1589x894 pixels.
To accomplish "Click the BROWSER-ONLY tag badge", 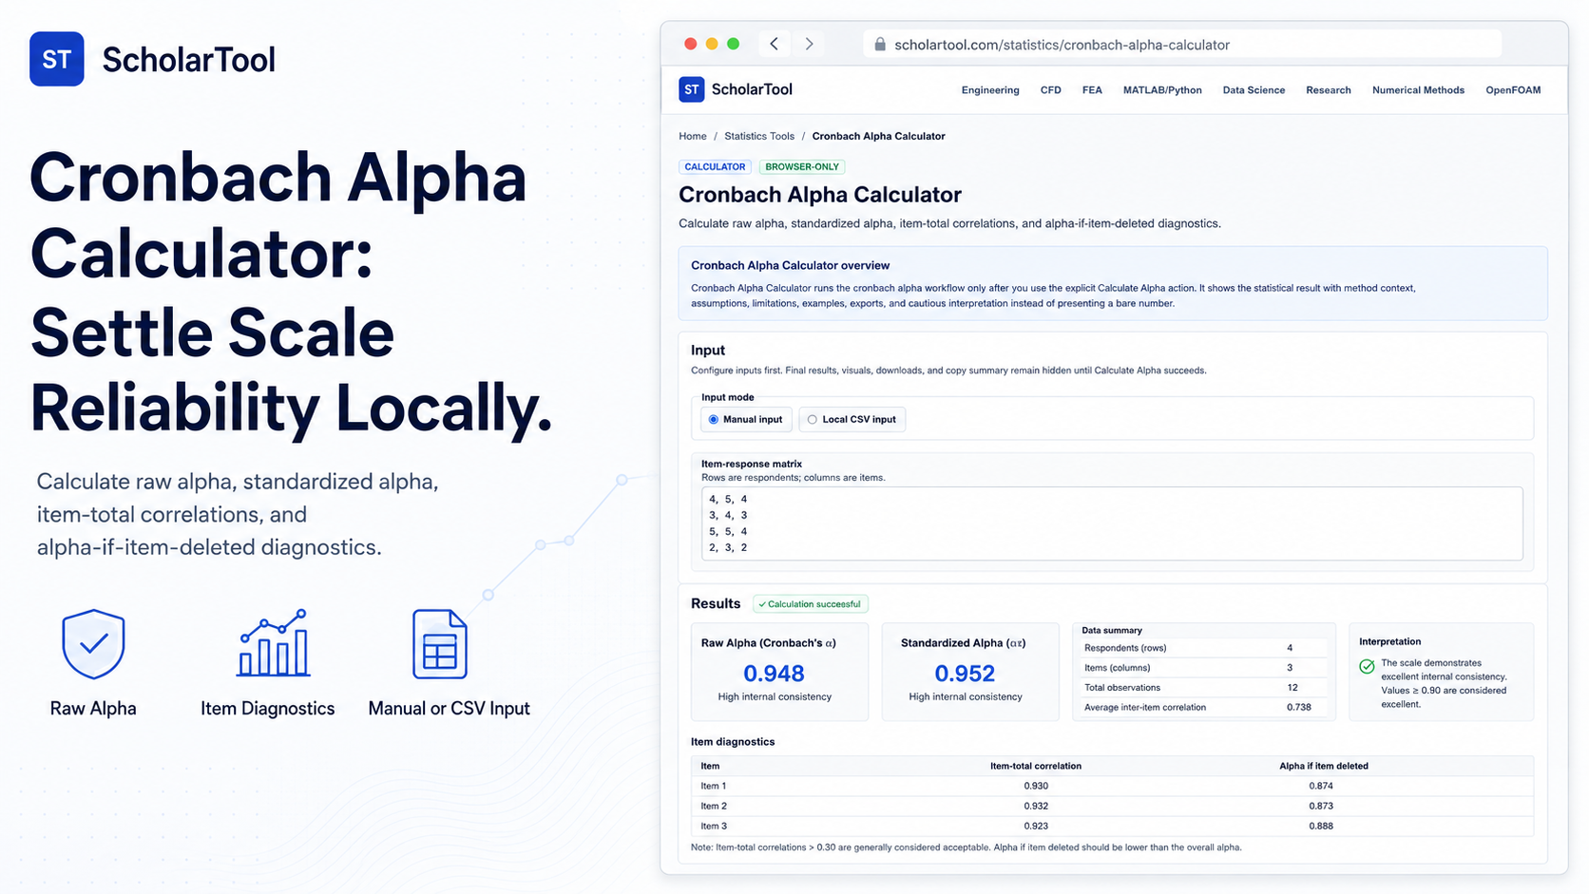I will click(802, 167).
